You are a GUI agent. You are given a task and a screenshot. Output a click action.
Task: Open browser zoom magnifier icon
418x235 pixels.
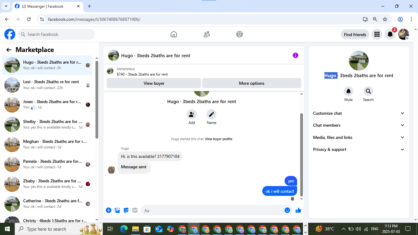tap(375, 19)
